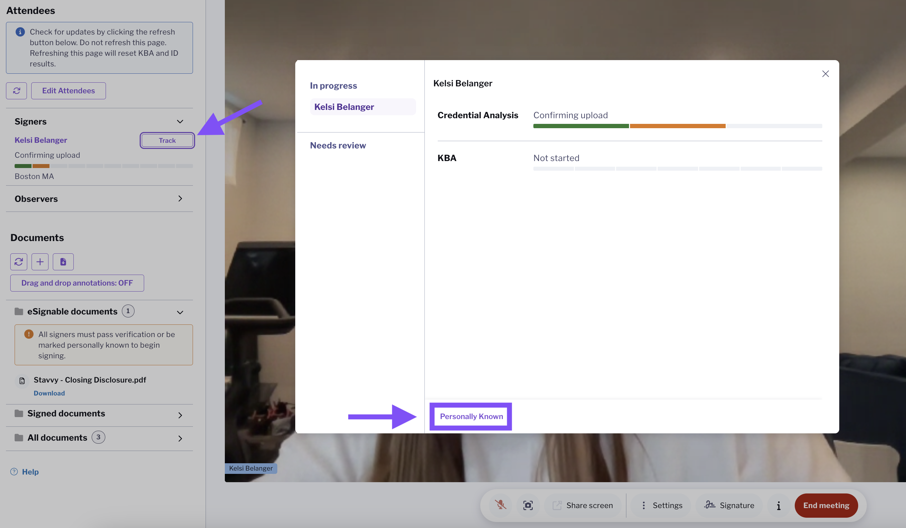Download the Stavvy Closing Disclosure pdf
The height and width of the screenshot is (528, 906).
pyautogui.click(x=49, y=393)
